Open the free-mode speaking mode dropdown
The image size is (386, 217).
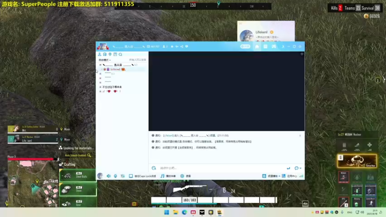coord(105,60)
